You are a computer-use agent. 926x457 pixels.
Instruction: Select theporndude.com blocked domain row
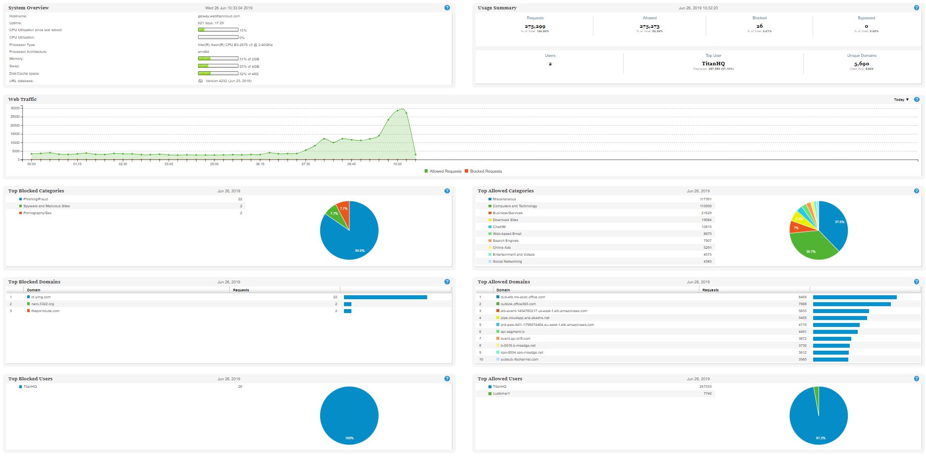[229, 311]
